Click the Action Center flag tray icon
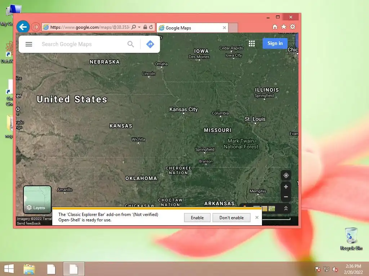This screenshot has height=276, width=369. coord(317,269)
